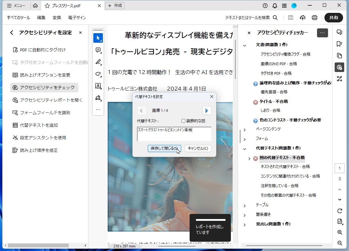Click the forward arrow for 画像 1/4
The width and height of the screenshot is (349, 251).
click(207, 111)
